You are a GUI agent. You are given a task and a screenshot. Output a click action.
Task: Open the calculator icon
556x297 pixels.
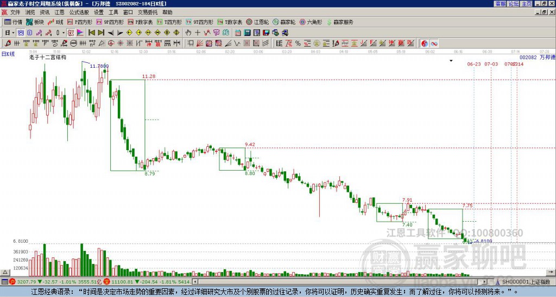tap(247, 33)
